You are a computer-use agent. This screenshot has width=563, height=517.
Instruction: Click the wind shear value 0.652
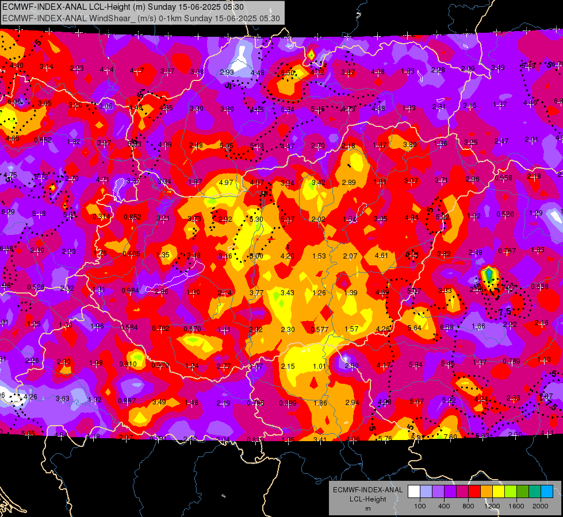coord(43,140)
